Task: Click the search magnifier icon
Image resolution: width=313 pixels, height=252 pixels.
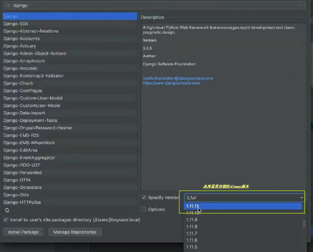Action: click(8, 5)
